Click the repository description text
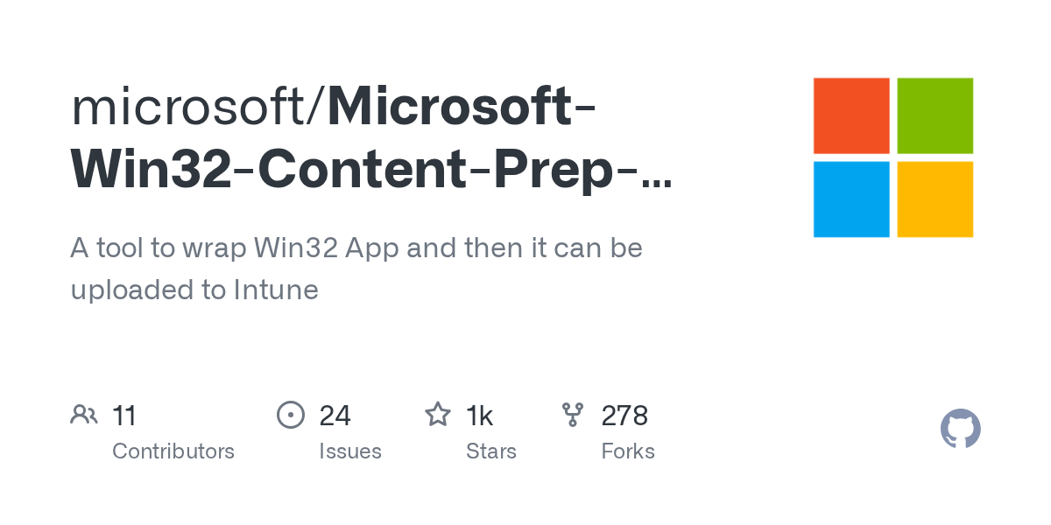Viewport: 1051px width, 525px height. coord(356,269)
